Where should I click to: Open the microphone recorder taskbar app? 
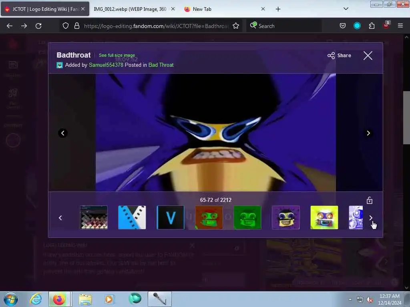(x=160, y=299)
